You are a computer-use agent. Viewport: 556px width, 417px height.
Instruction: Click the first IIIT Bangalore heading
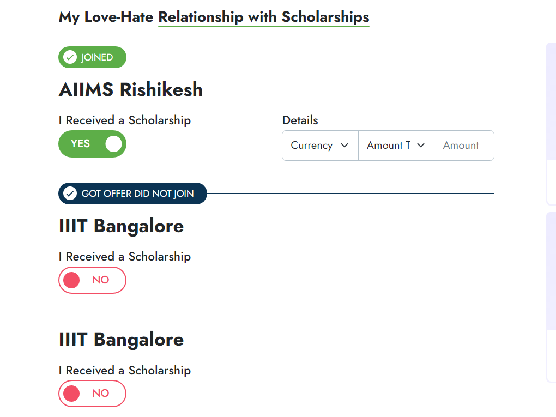coord(121,226)
